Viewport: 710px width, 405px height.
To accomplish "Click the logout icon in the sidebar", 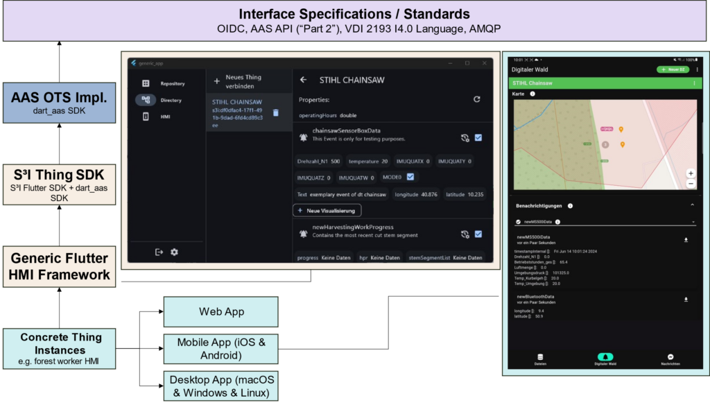I will click(x=159, y=252).
